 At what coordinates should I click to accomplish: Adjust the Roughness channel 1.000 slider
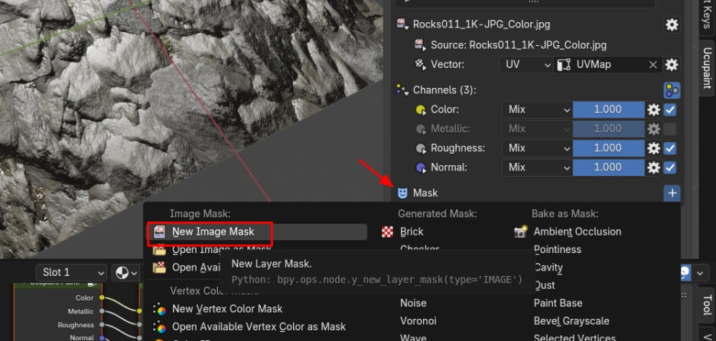point(608,148)
